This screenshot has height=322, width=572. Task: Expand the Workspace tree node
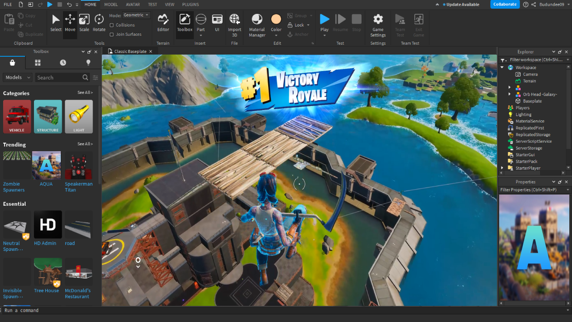tap(502, 68)
